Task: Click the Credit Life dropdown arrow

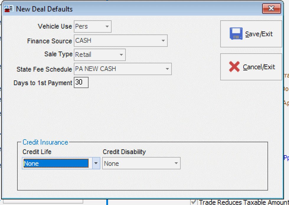Action: click(x=96, y=163)
